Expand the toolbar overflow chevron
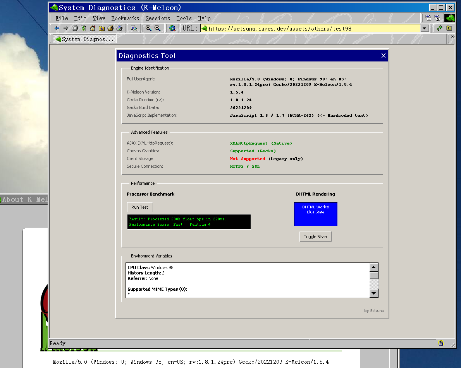 tap(452, 37)
